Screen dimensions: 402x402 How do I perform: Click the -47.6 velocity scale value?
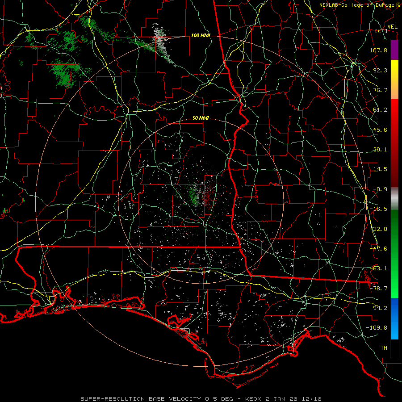[378, 249]
